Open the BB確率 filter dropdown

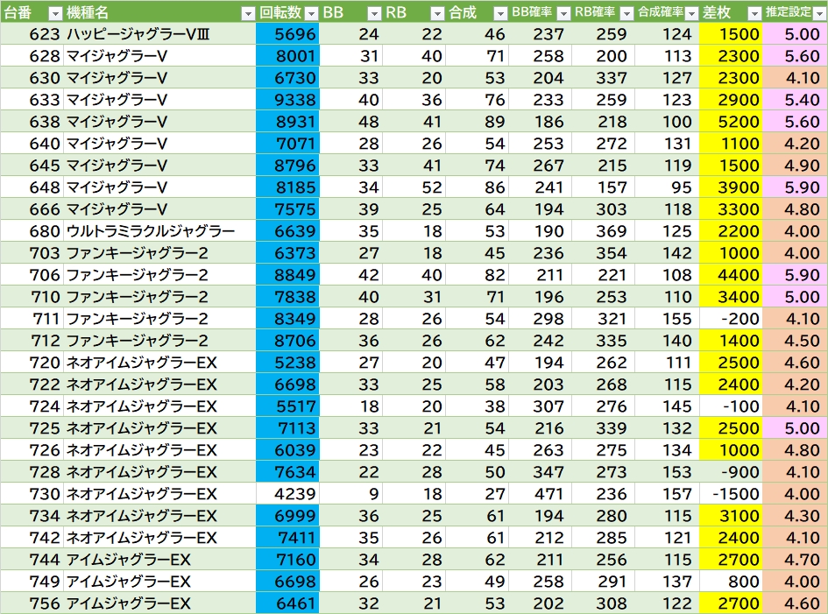[563, 12]
